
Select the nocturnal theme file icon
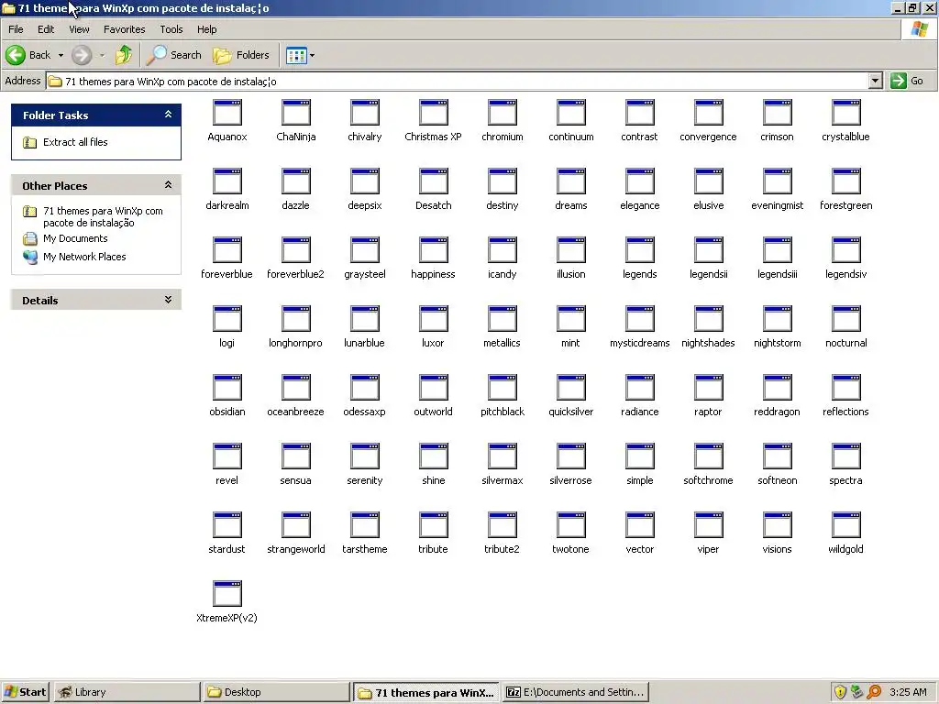tap(845, 320)
